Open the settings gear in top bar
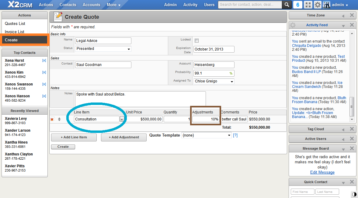358x198 pixels. pyautogui.click(x=317, y=5)
